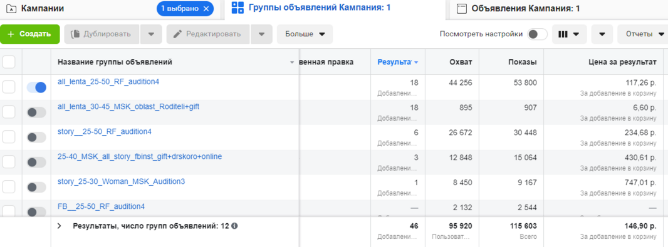Check the select-all checkbox in header
Screen dimensions: 668x247
tap(9, 62)
